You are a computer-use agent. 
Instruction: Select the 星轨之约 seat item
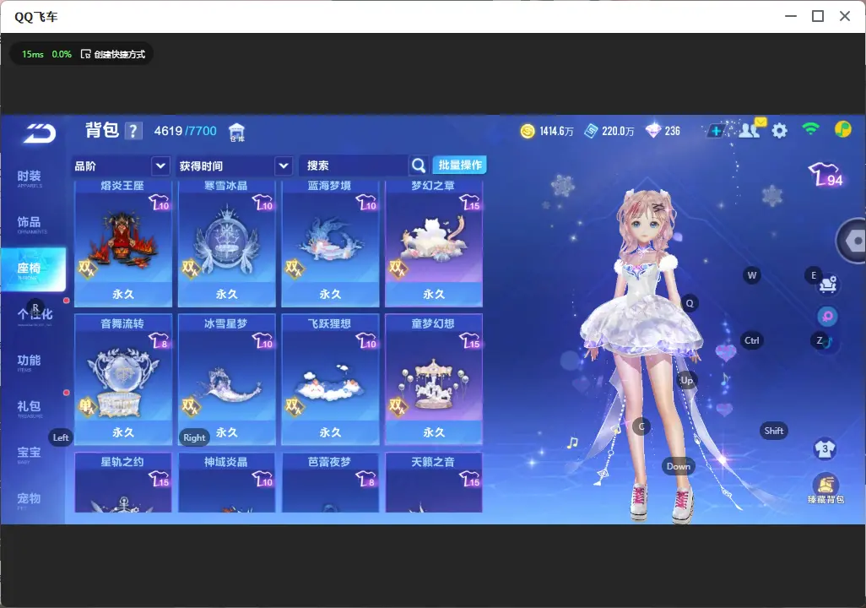tap(123, 482)
